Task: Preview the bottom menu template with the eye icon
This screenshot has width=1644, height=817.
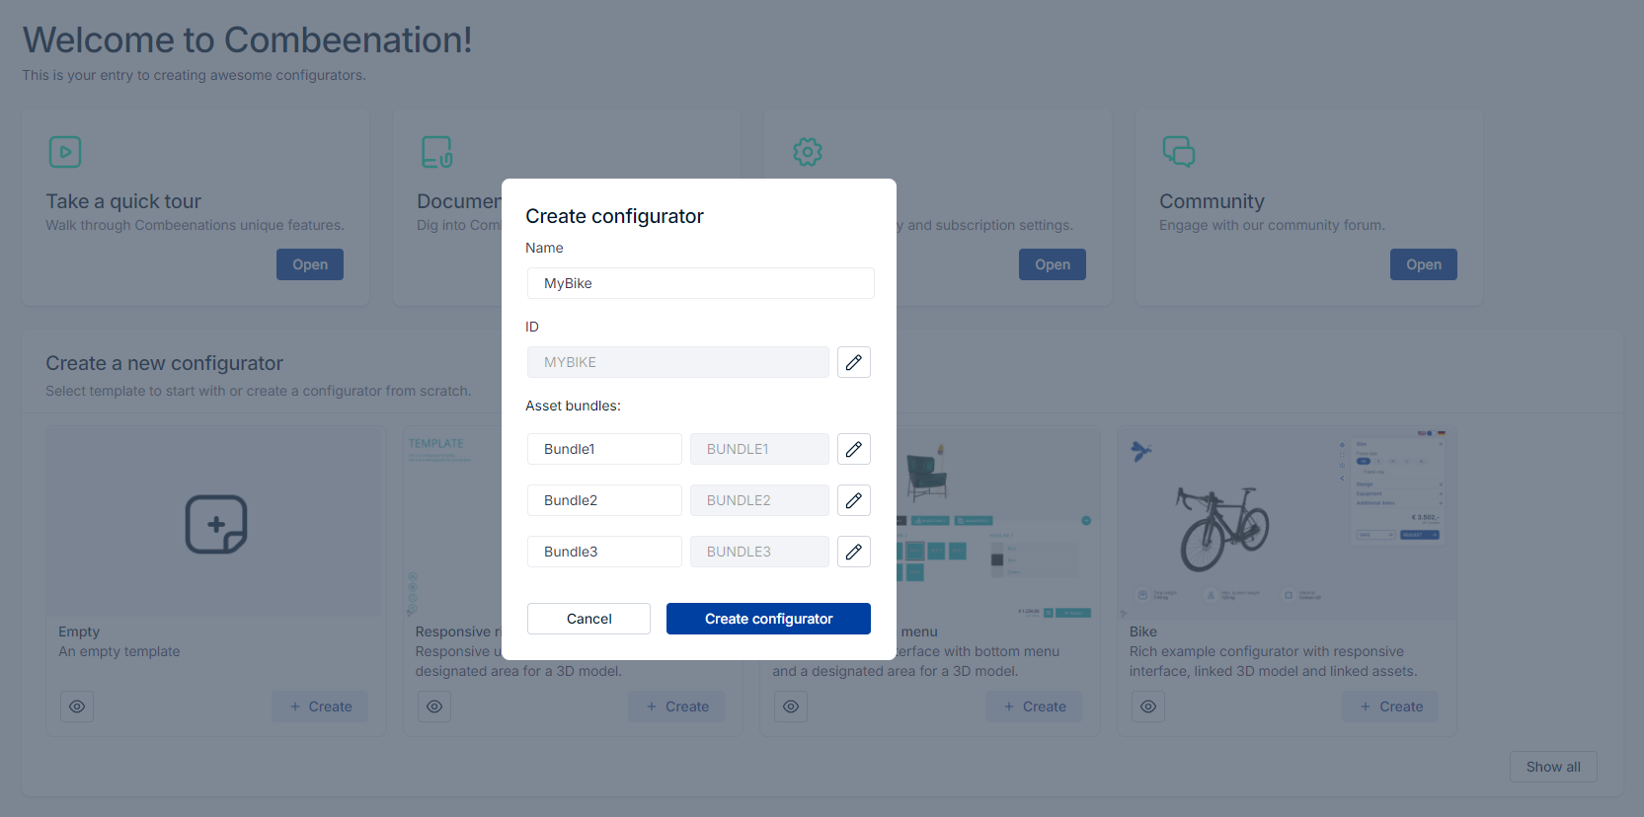Action: [791, 706]
